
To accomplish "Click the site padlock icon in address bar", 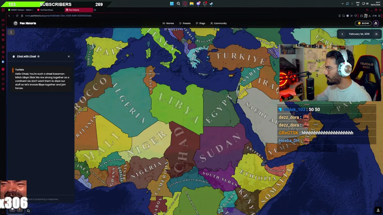I will (x=22, y=16).
